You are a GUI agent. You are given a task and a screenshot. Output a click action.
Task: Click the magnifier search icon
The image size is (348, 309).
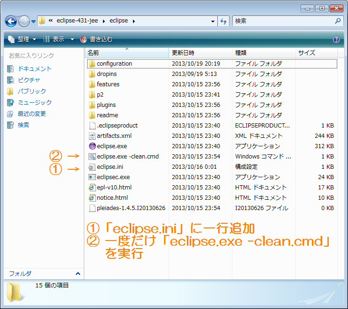coord(338,21)
